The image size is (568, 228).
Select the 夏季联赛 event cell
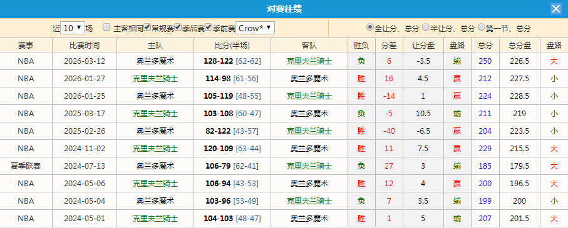(26, 166)
